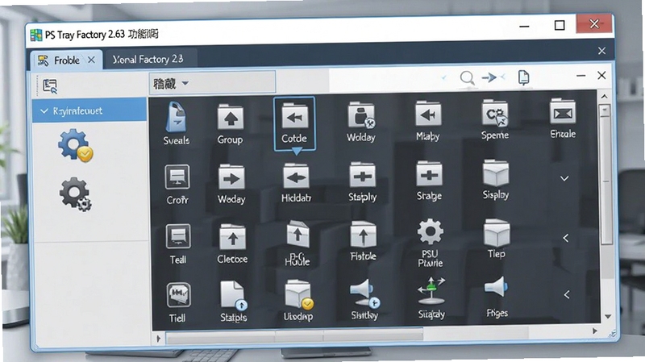Open the Sisploy box icon
The image size is (645, 362).
pos(496,173)
